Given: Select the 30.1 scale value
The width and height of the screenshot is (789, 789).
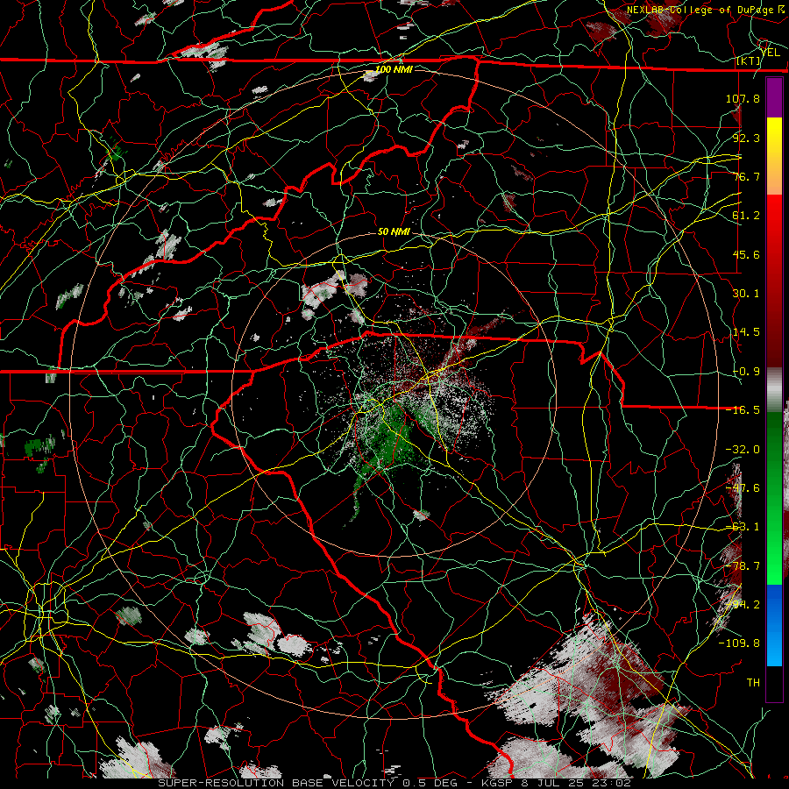Looking at the screenshot, I should pos(746,294).
